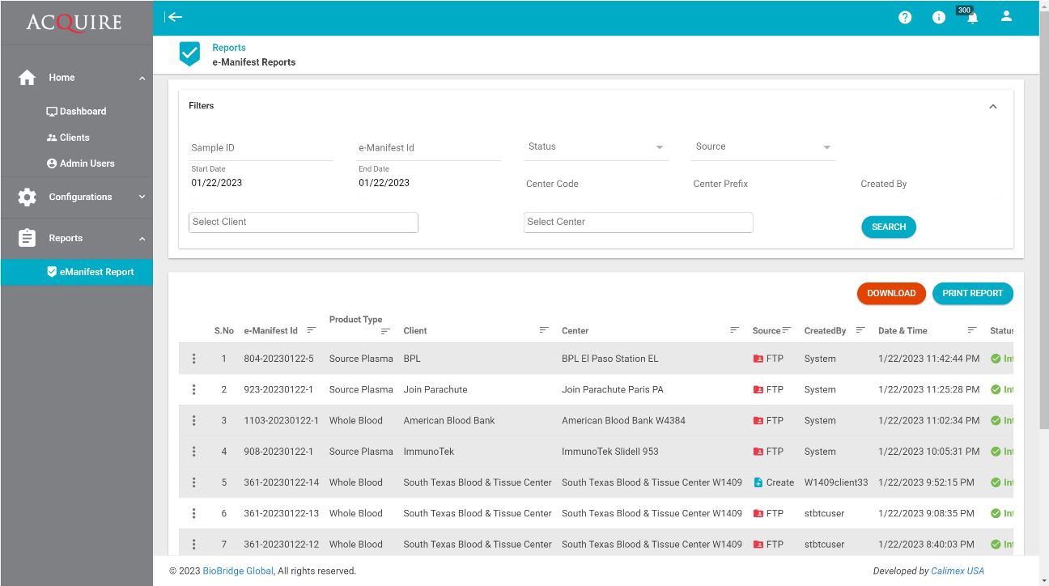Sort by Date & Time column icon
The image size is (1049, 586).
pyautogui.click(x=972, y=330)
